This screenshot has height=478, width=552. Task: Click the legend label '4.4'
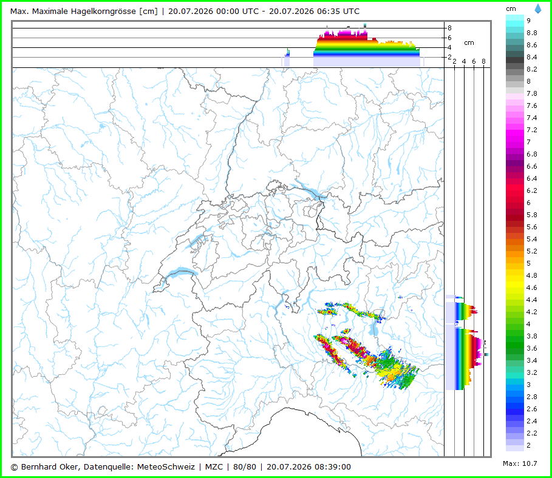click(532, 300)
